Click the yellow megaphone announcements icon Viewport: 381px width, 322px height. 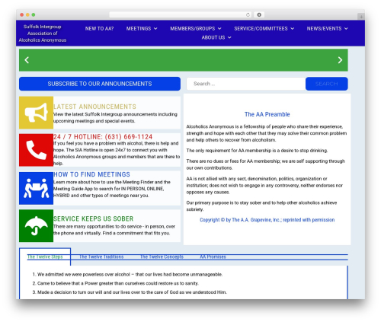pyautogui.click(x=36, y=113)
